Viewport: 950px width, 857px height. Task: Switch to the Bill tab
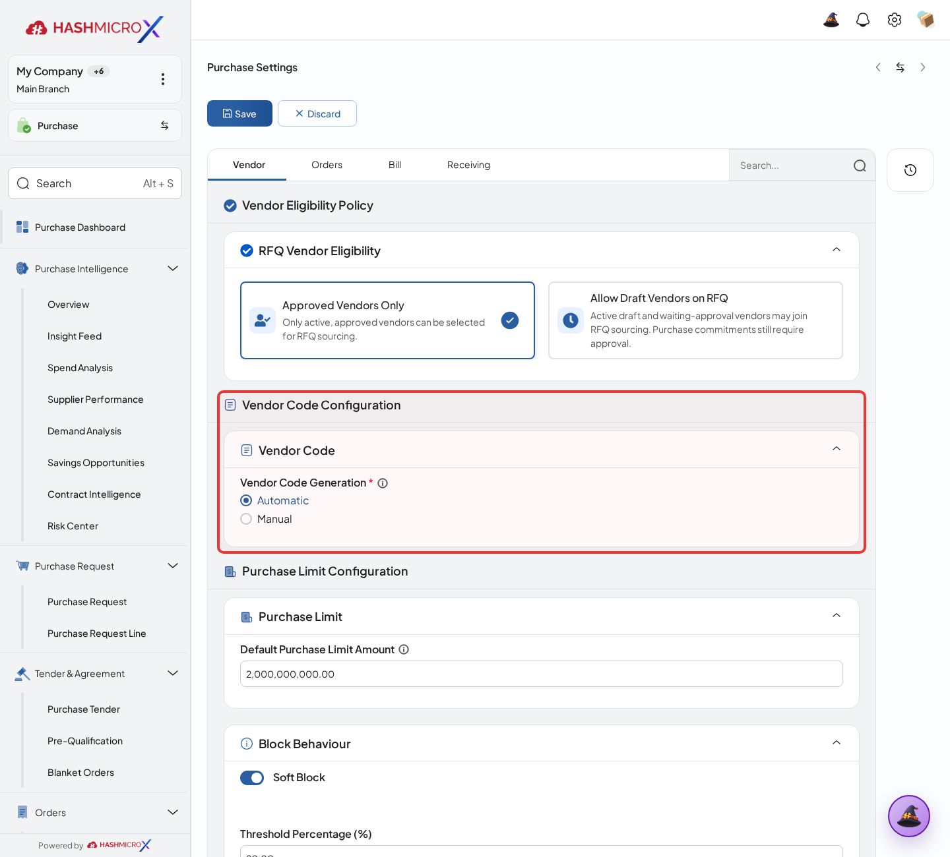395,165
